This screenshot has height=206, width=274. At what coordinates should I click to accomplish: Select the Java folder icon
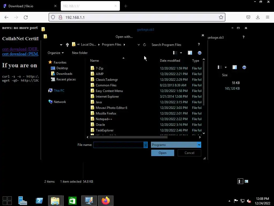click(x=92, y=102)
